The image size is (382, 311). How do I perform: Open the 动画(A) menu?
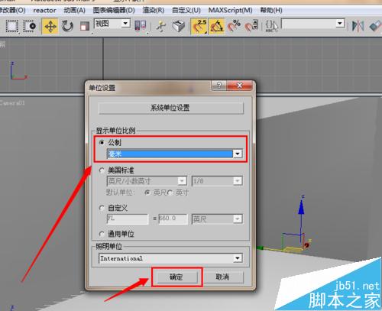point(74,10)
